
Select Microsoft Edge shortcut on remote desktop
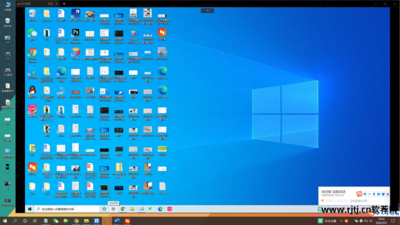[x=61, y=74]
